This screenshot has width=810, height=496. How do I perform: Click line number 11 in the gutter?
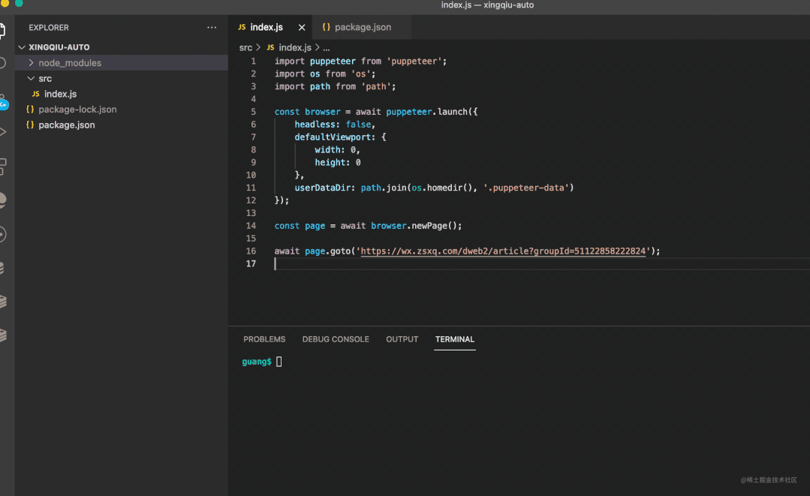pos(251,188)
